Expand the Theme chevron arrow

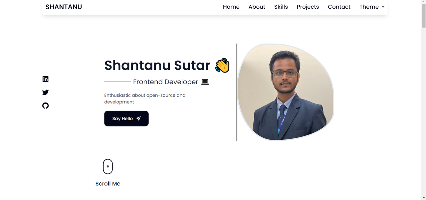(383, 7)
